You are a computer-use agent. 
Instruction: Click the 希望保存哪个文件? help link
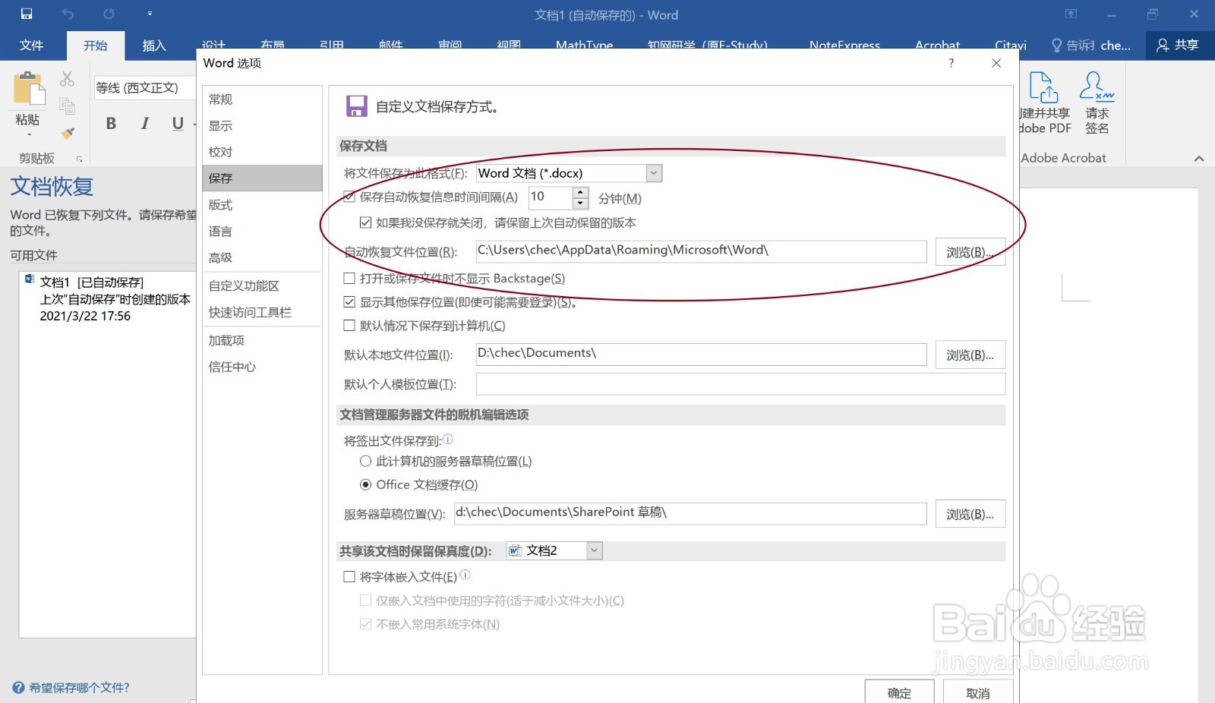[x=79, y=688]
